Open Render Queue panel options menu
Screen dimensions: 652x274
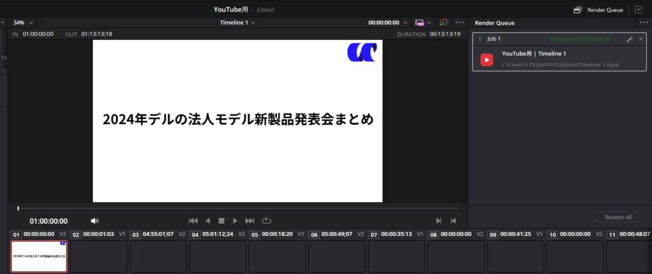point(644,23)
